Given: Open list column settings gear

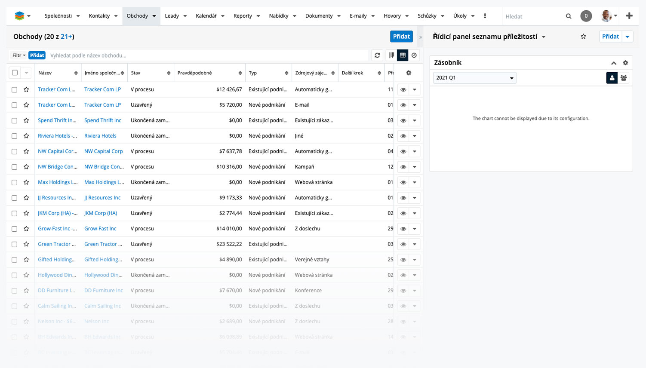Looking at the screenshot, I should [x=409, y=73].
